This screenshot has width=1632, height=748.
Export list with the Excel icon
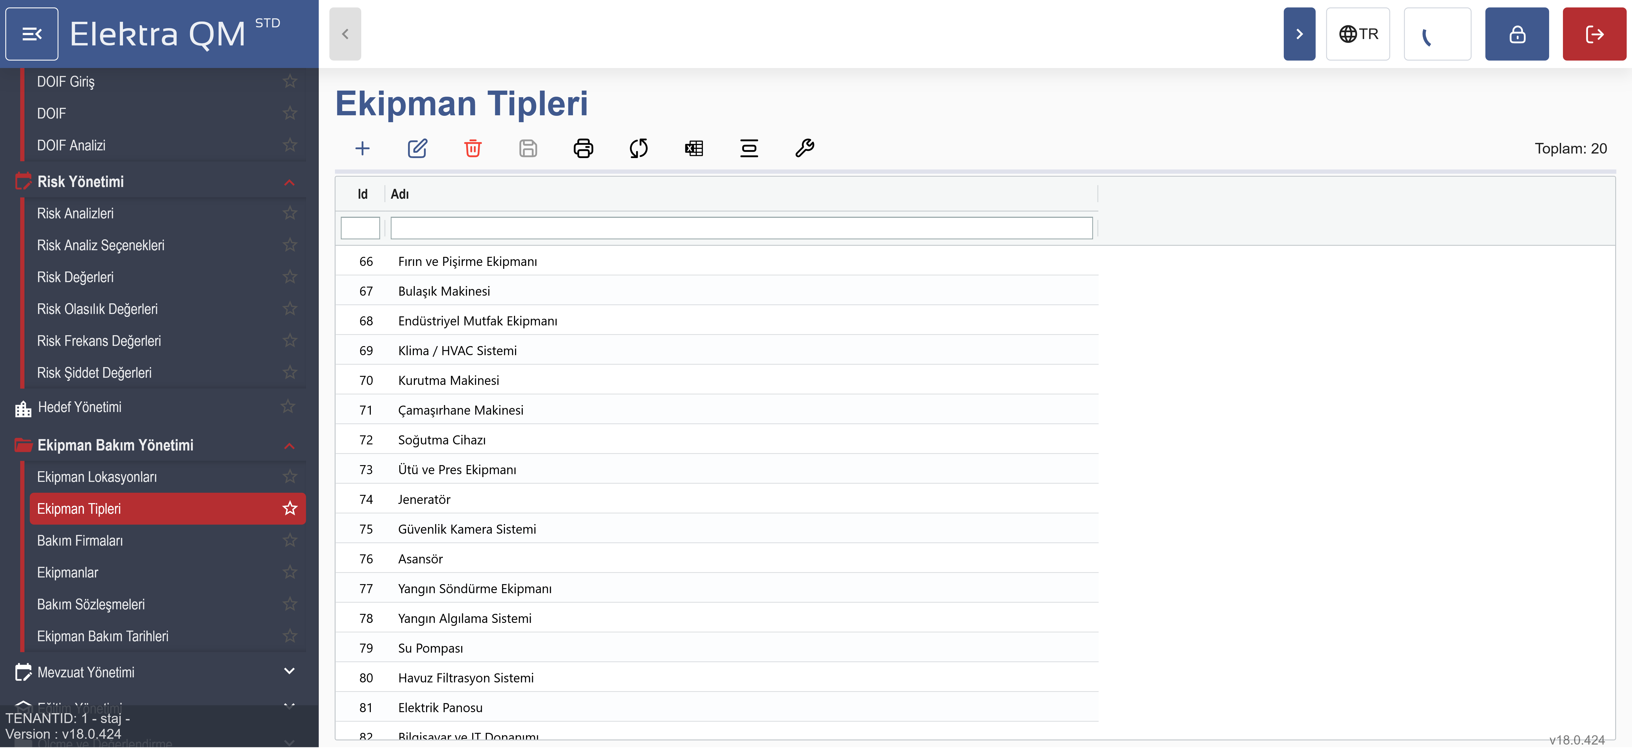(x=694, y=149)
